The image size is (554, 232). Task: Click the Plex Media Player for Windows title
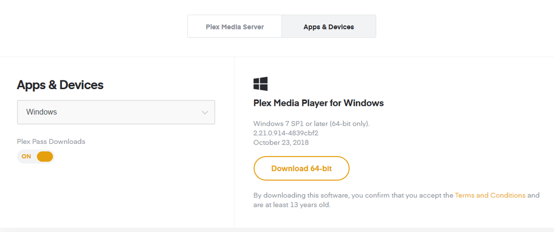318,103
